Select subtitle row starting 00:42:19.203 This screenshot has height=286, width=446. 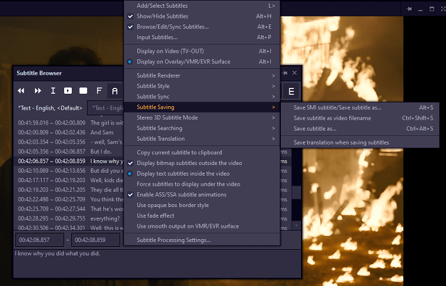click(x=69, y=190)
